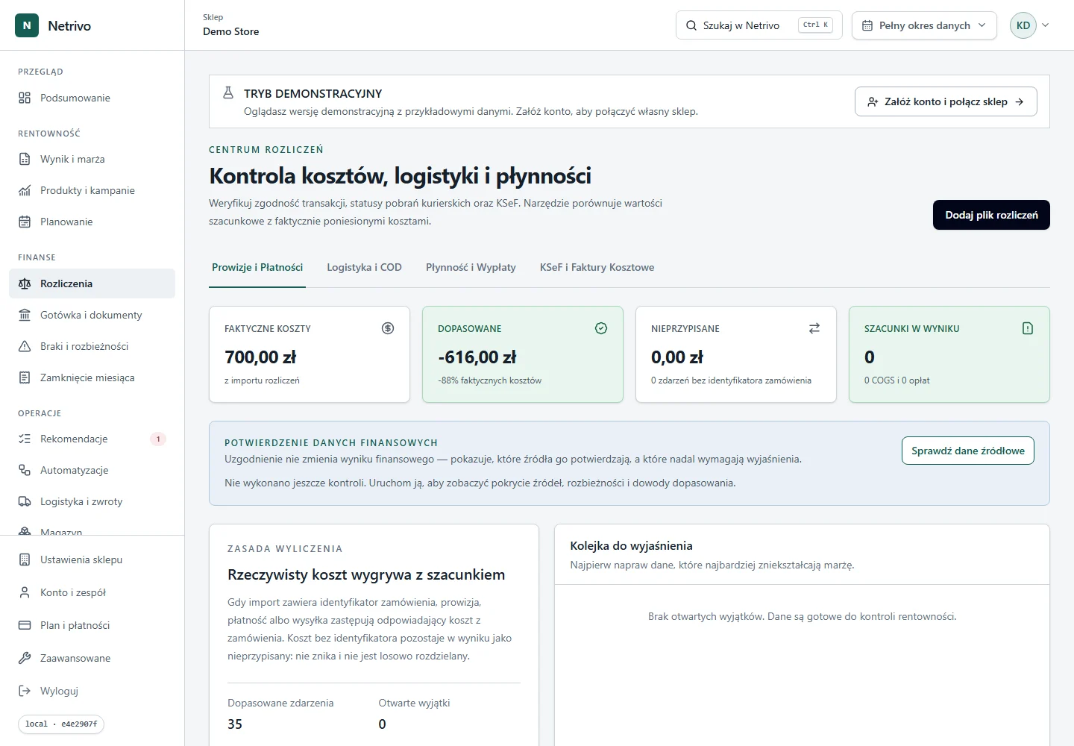Viewport: 1074px width, 746px height.
Task: Click the Zaawansowane wrench icon
Action: 25,658
